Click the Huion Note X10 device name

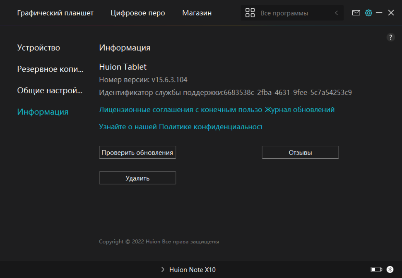192,269
